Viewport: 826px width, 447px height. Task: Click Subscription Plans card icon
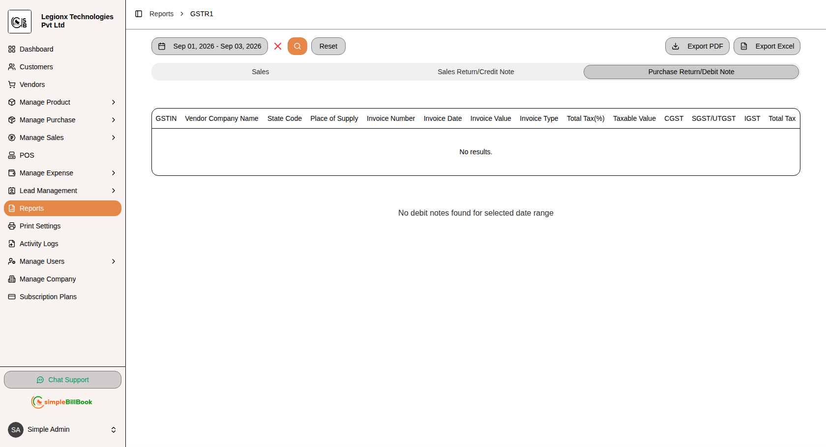click(x=12, y=297)
